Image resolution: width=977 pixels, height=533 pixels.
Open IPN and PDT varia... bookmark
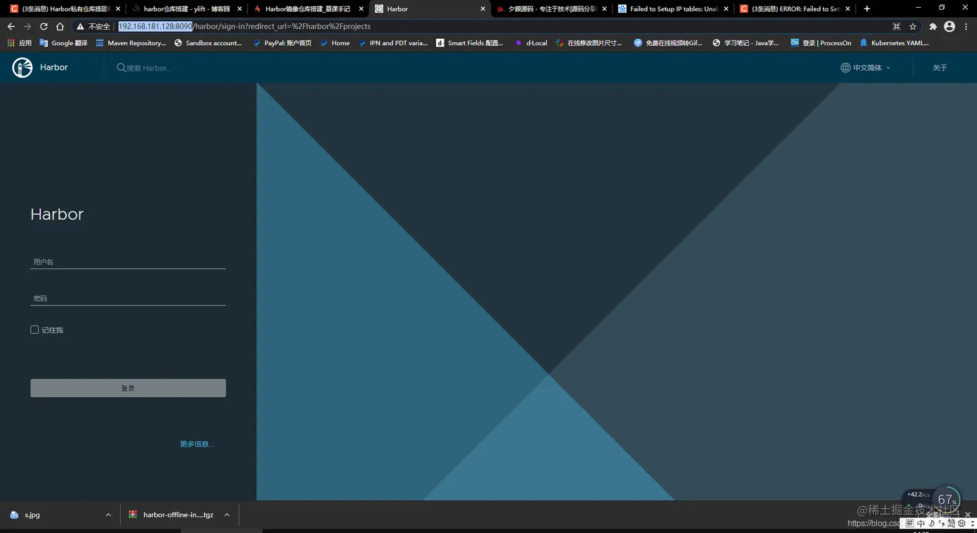[392, 43]
